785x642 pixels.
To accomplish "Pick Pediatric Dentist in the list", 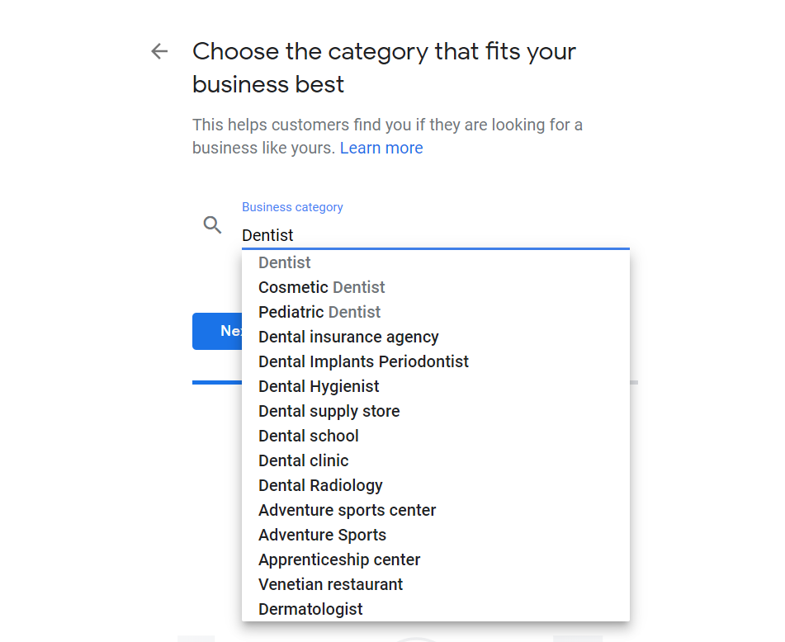I will [x=436, y=312].
